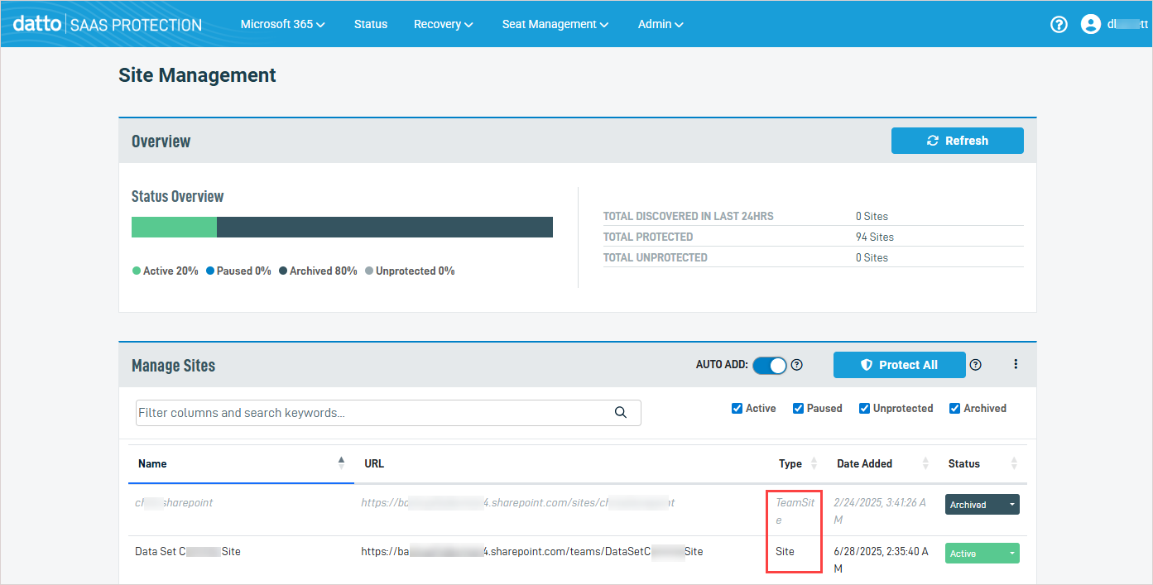
Task: Open the user account avatar icon
Action: (1090, 24)
